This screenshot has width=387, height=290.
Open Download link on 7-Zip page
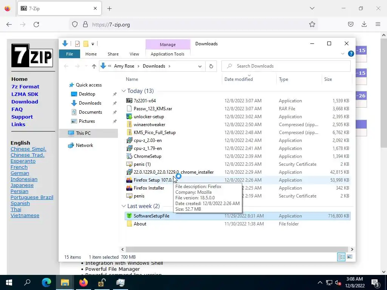point(25,102)
